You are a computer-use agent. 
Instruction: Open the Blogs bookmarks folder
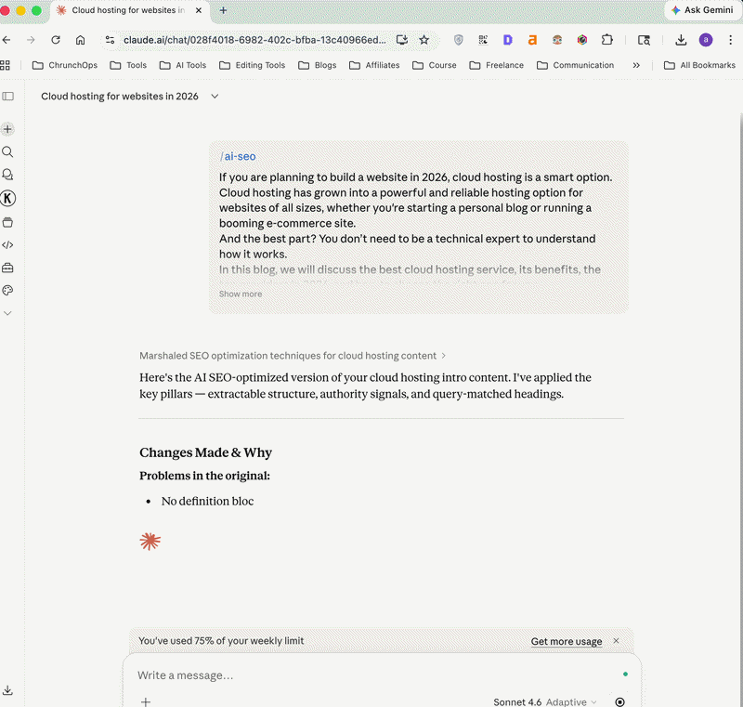coord(317,65)
